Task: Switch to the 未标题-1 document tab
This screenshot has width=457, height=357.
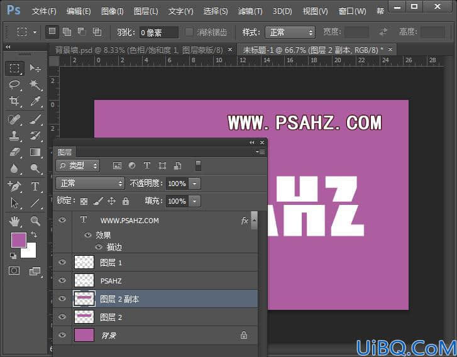Action: [313, 50]
